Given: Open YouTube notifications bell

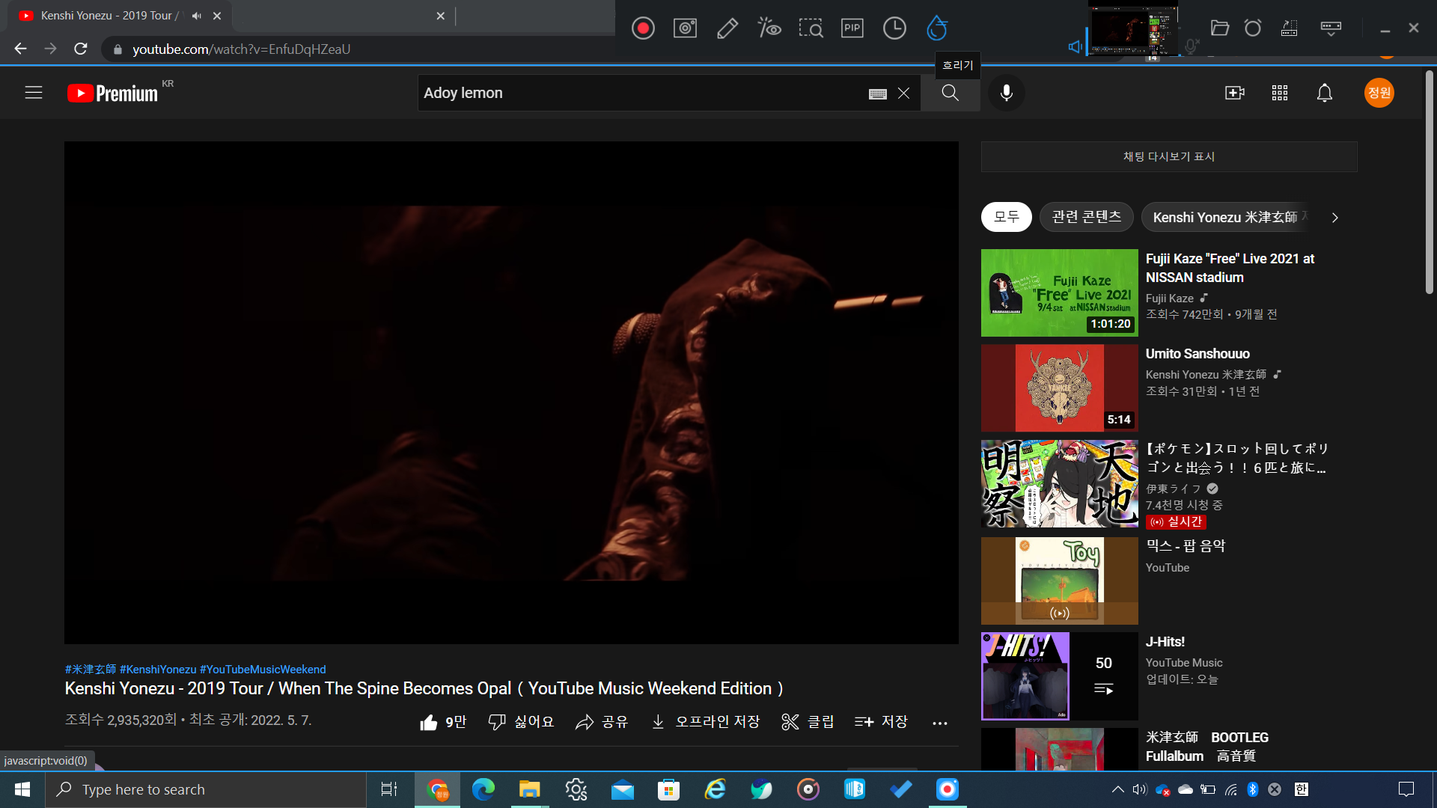Looking at the screenshot, I should point(1324,93).
